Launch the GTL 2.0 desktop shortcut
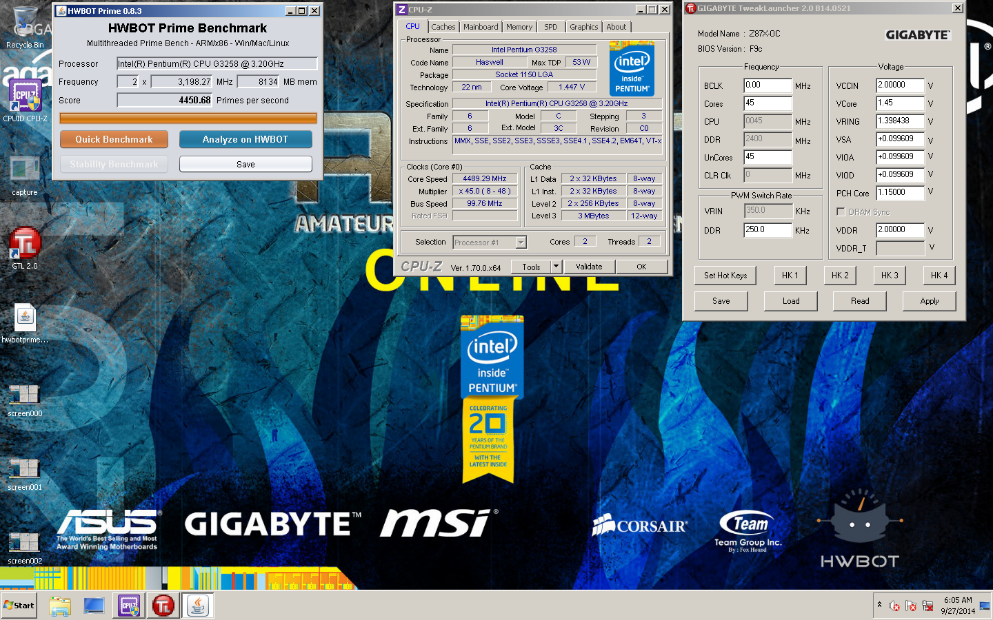Viewport: 993px width, 620px height. (x=25, y=249)
